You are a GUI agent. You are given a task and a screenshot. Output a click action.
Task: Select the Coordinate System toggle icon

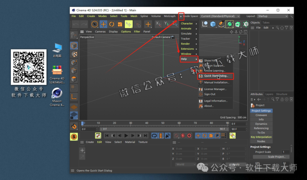pos(137,24)
